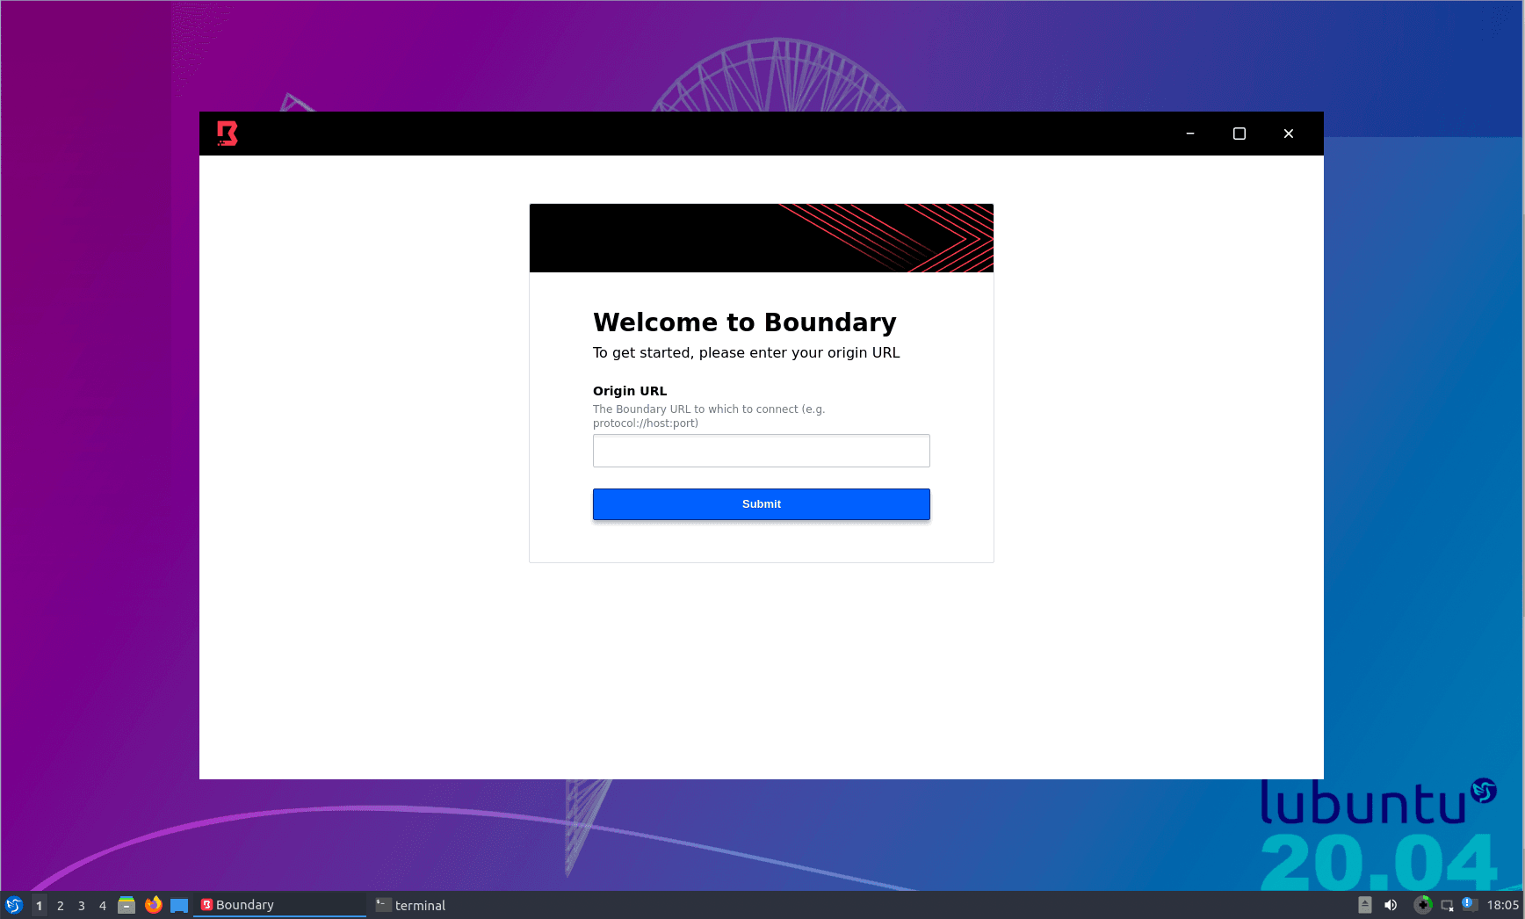Maximize the Boundary window
The width and height of the screenshot is (1525, 919).
click(x=1239, y=133)
